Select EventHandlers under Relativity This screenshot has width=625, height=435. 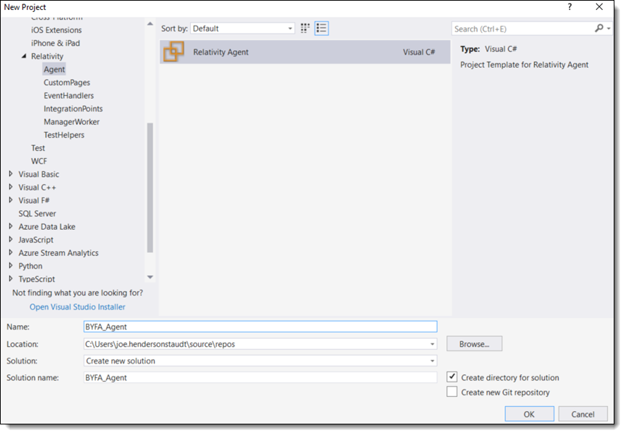tap(68, 96)
